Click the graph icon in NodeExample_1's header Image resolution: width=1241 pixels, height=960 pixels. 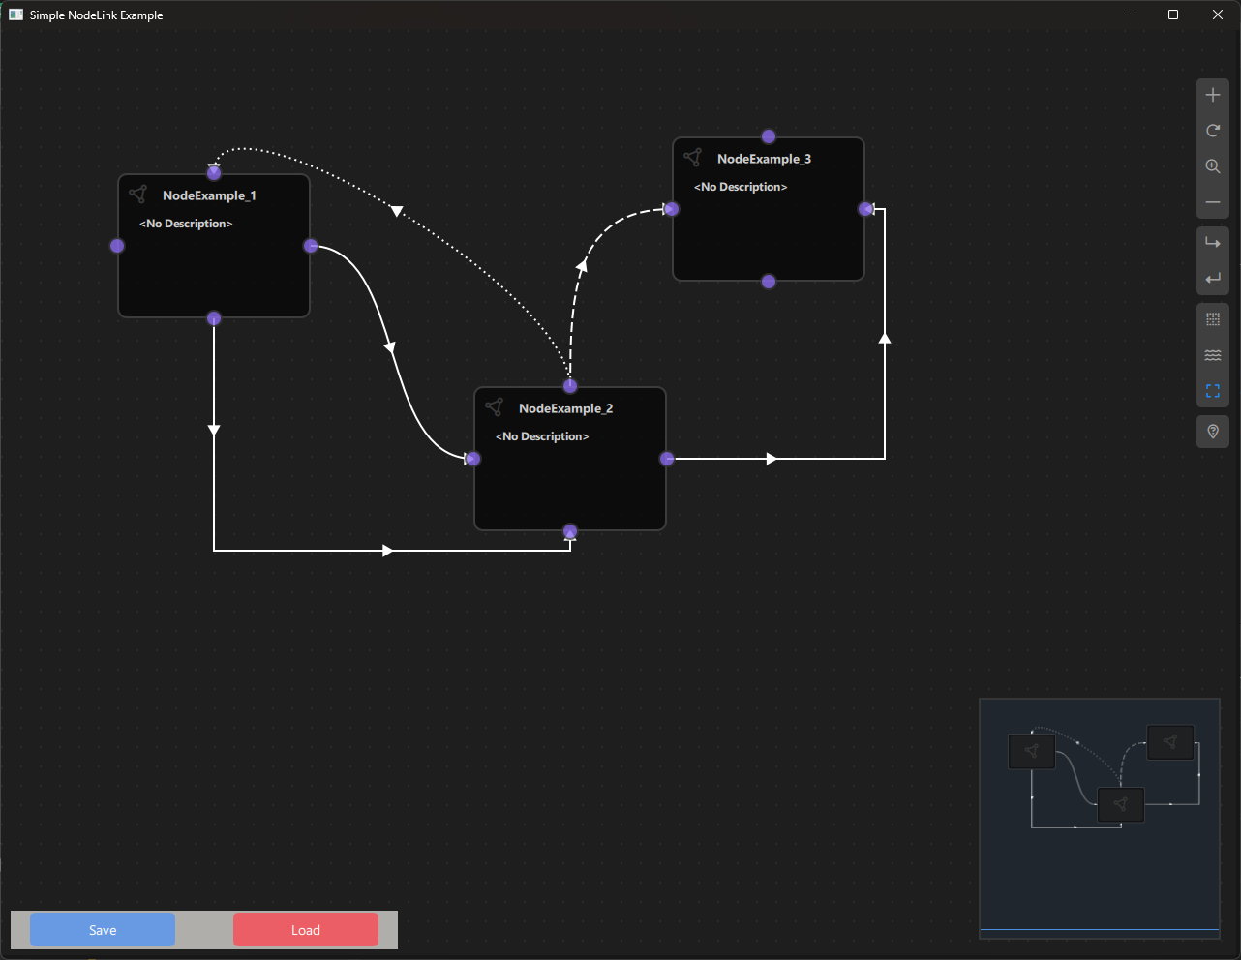pos(138,194)
